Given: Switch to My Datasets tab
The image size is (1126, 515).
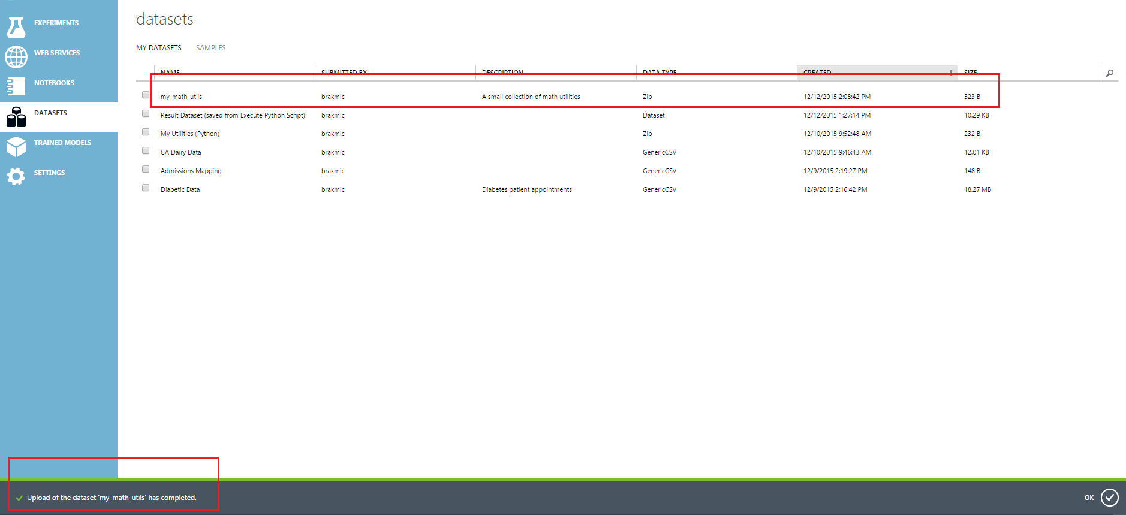Looking at the screenshot, I should pos(159,48).
